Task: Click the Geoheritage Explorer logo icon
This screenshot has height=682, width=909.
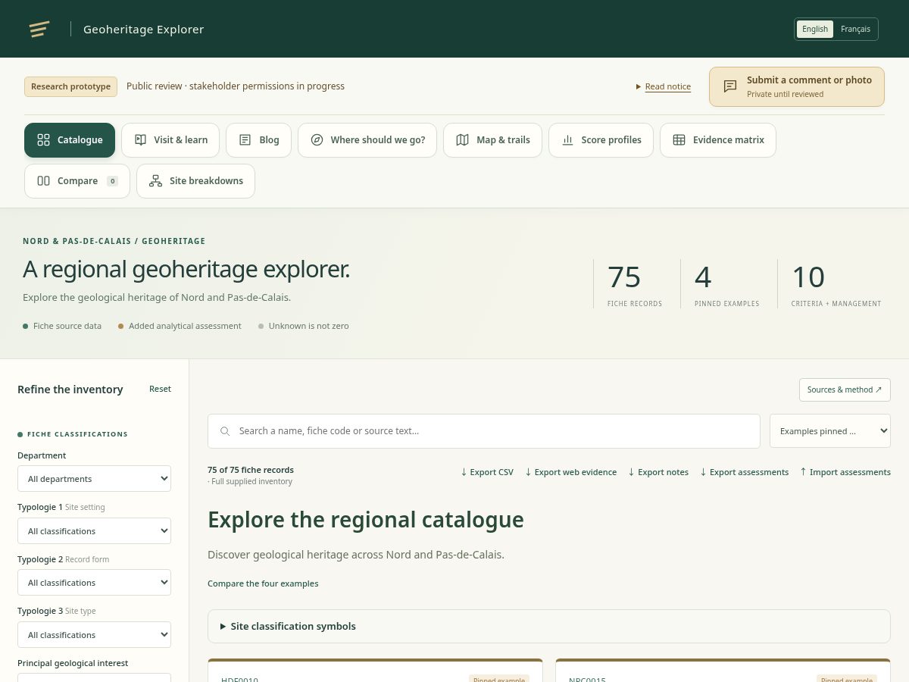Action: click(39, 29)
